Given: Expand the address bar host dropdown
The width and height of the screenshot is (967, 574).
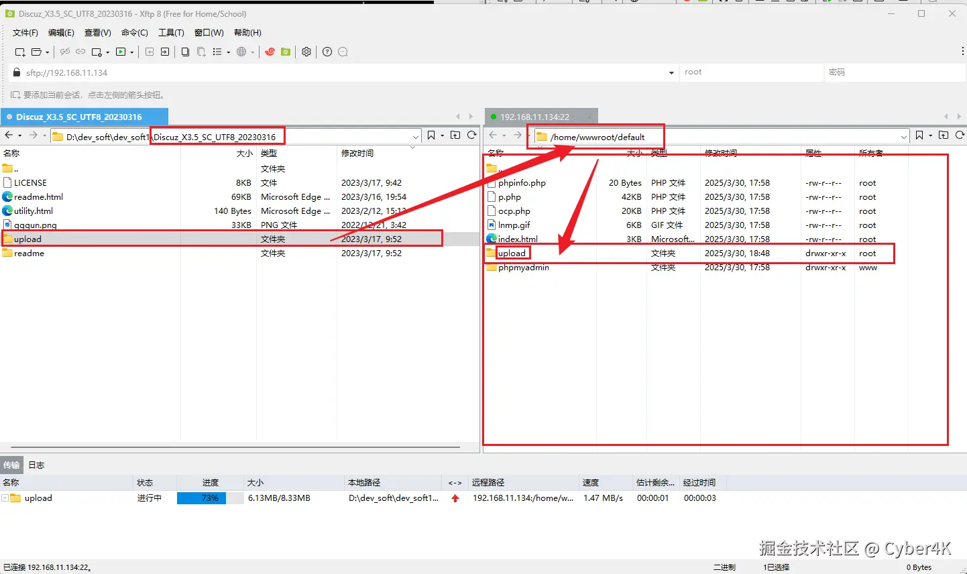Looking at the screenshot, I should pyautogui.click(x=671, y=72).
